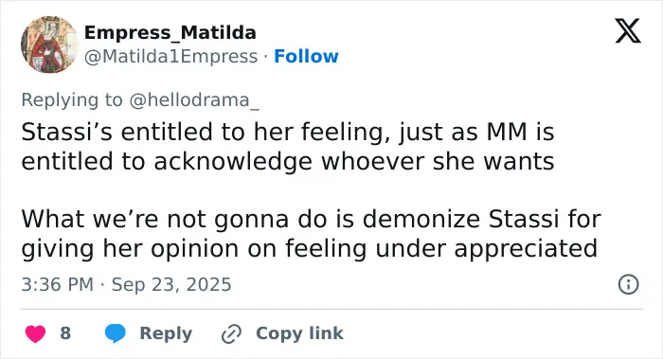The width and height of the screenshot is (663, 359).
Task: Click the word 'demonize' in the tweet
Action: 422,219
